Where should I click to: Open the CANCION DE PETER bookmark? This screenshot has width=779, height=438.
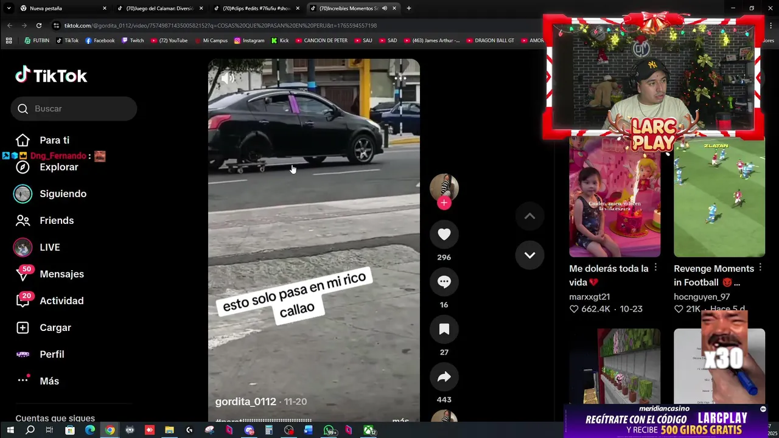pos(321,41)
